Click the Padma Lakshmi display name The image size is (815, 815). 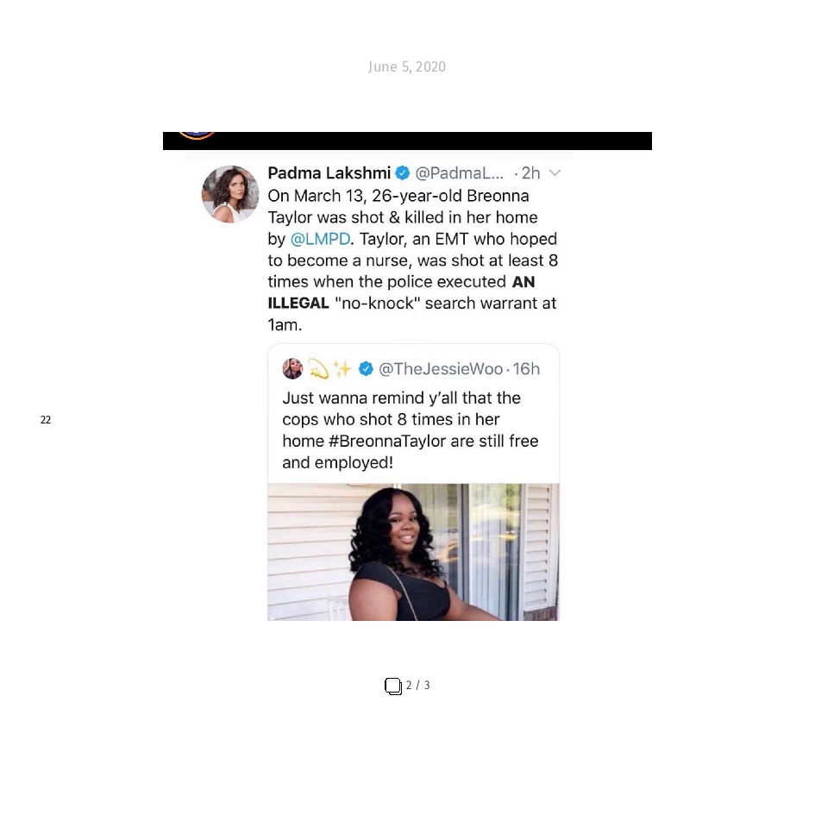tap(329, 173)
